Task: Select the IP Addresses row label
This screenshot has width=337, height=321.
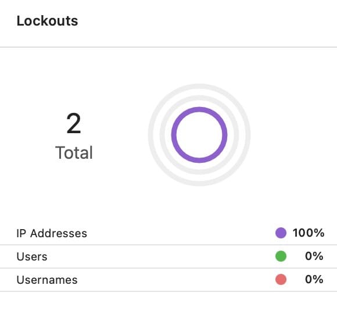Action: 52,233
